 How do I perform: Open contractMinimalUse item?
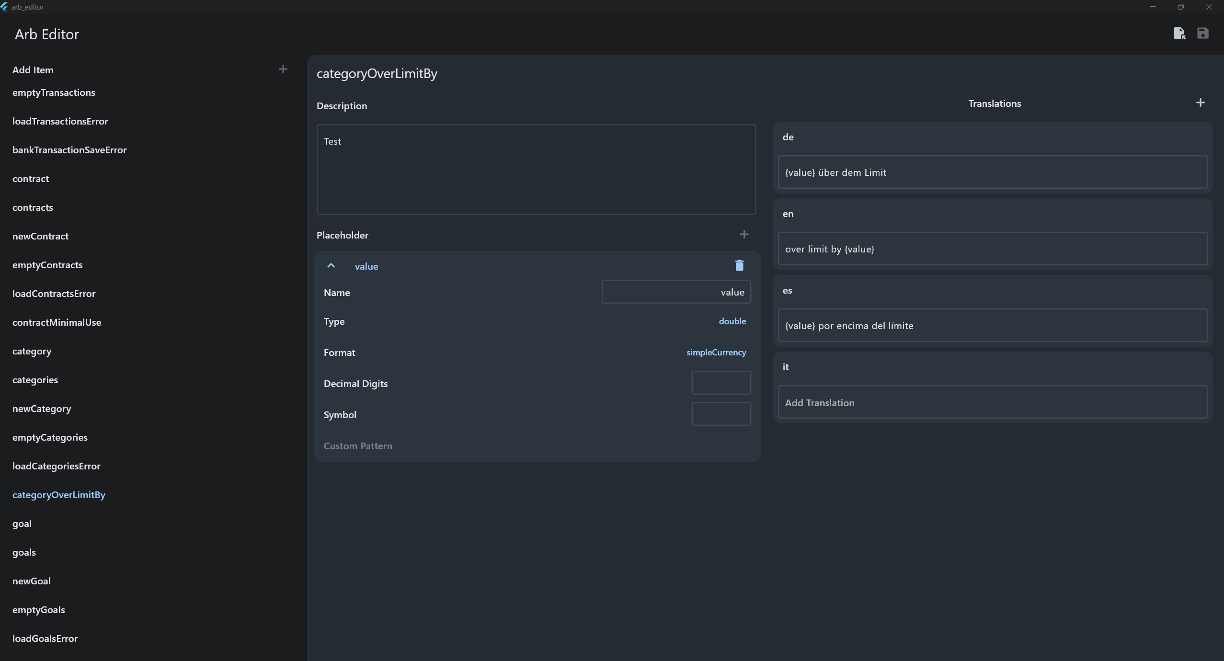(57, 322)
